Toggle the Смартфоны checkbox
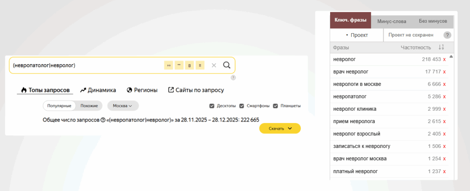470x191 pixels. pyautogui.click(x=241, y=106)
